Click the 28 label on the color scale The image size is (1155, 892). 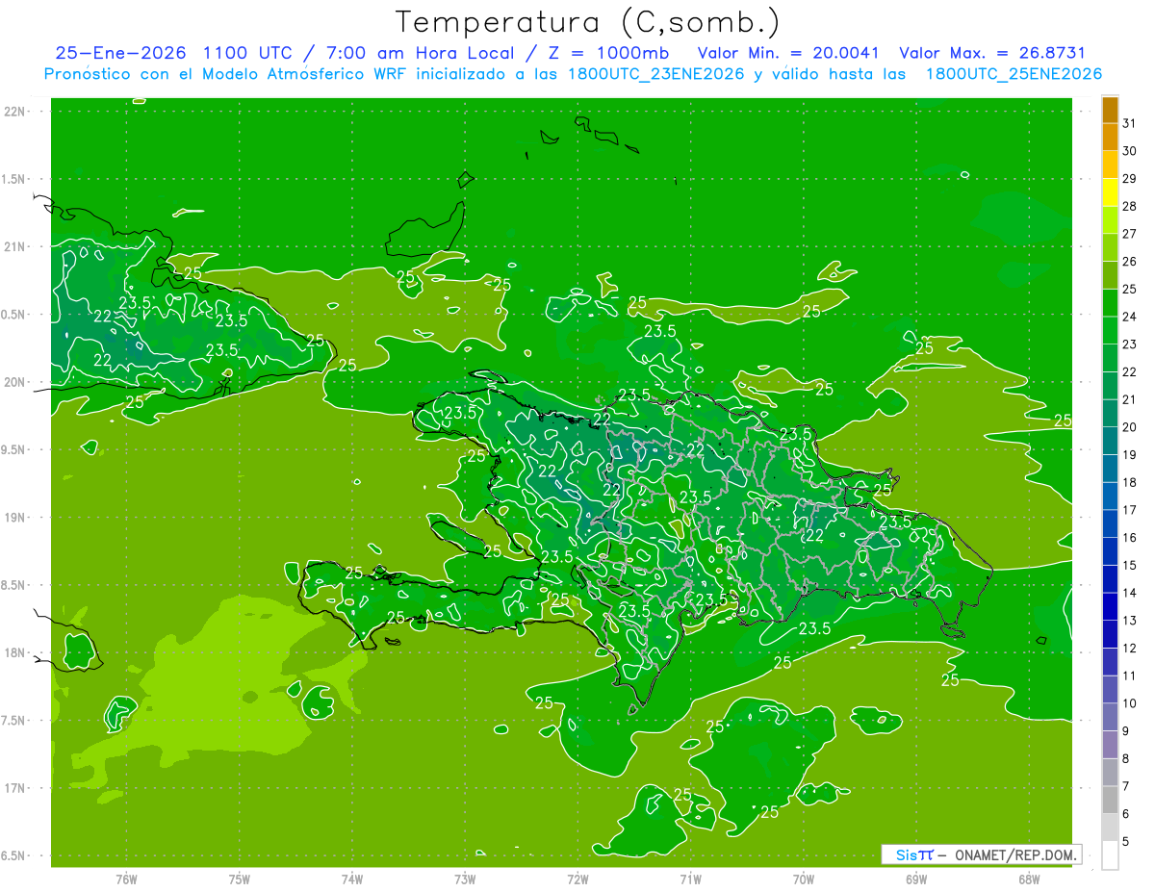(1129, 206)
